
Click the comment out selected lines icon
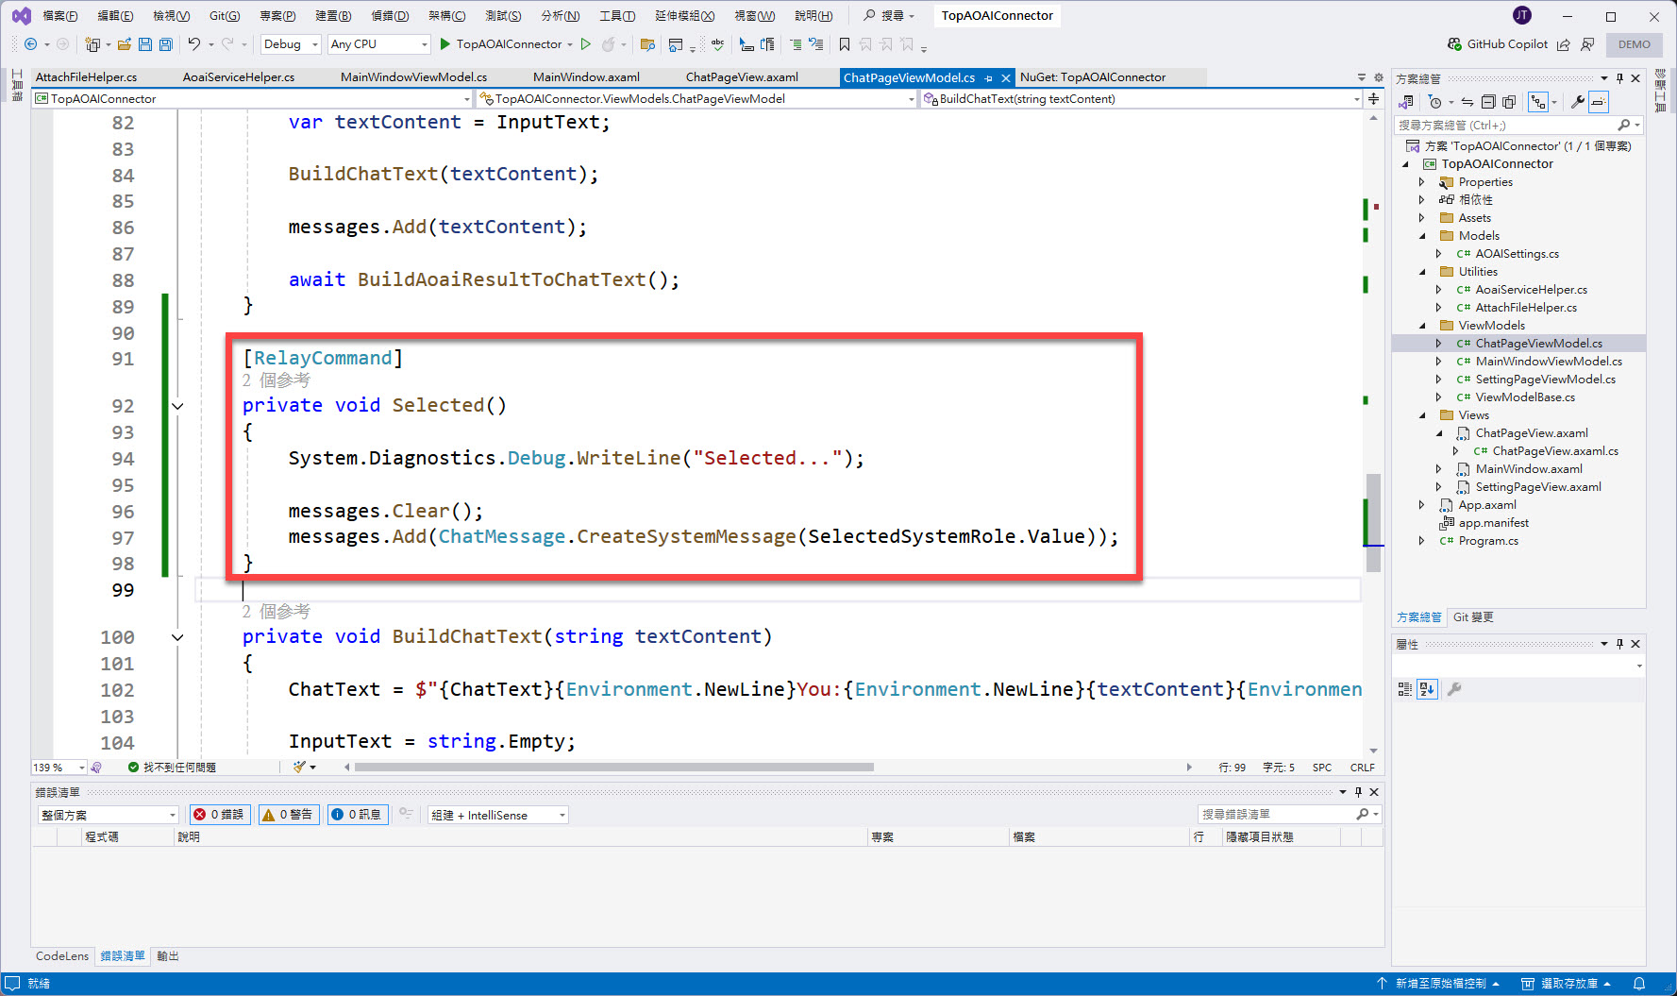(795, 44)
